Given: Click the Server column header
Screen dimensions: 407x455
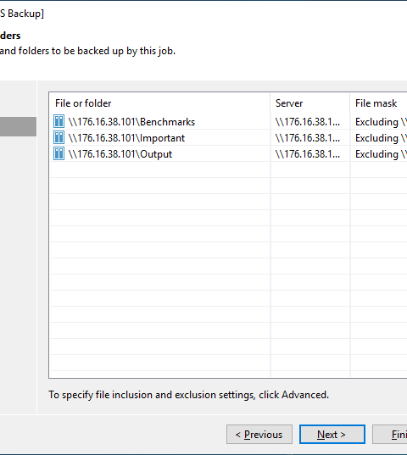Looking at the screenshot, I should coord(310,103).
